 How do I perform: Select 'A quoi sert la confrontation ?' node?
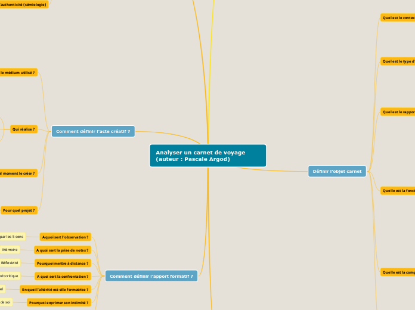point(63,277)
